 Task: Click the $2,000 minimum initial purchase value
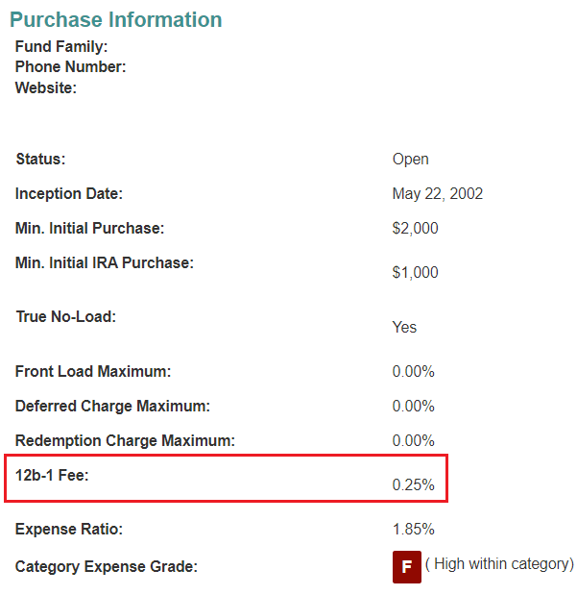pos(415,228)
